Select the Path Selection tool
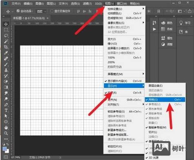The height and width of the screenshot is (160, 194). (x=6, y=116)
